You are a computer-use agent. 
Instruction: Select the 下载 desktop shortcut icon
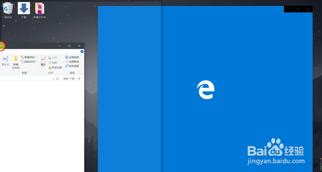coord(24,10)
